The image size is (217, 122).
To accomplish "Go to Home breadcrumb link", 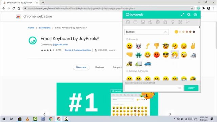I will click(31, 28).
